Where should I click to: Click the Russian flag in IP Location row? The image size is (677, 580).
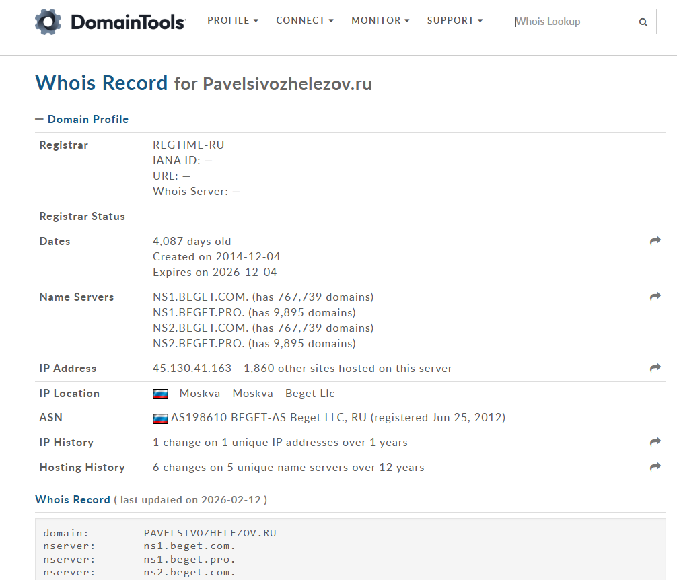(160, 394)
